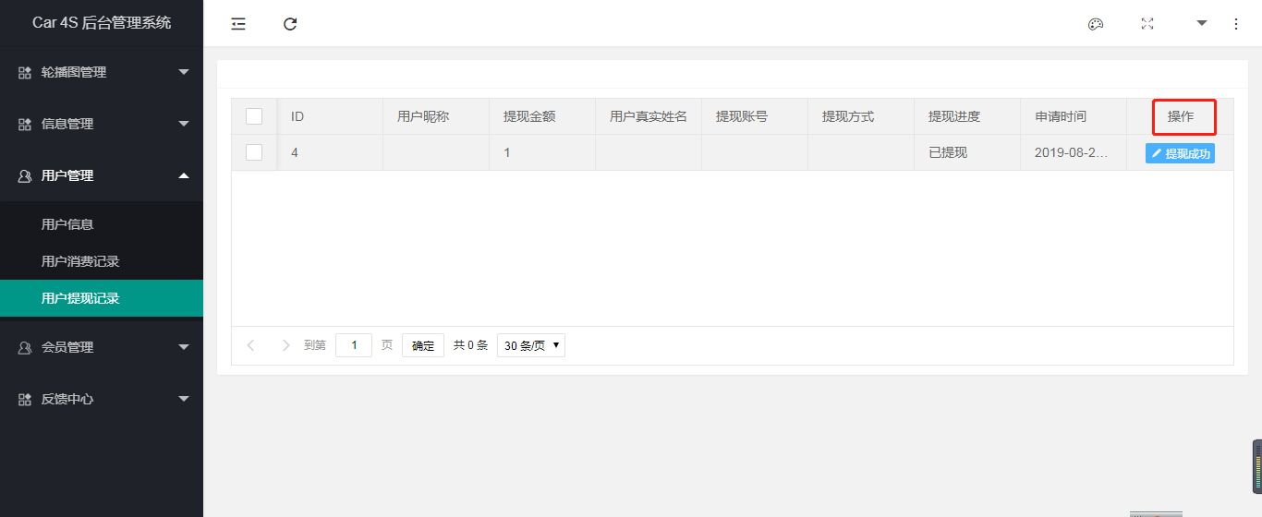Click the 轮播图管理 sidebar icon
This screenshot has width=1262, height=517.
click(25, 72)
